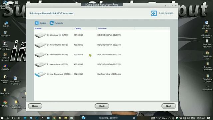Click the Back button
Image resolution: width=213 pixels, height=120 pixels.
point(102,106)
